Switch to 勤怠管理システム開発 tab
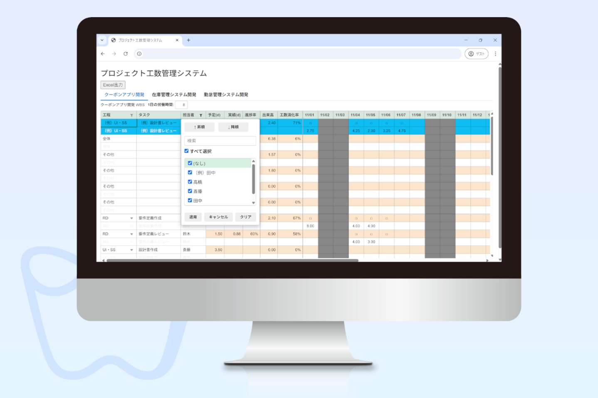Image resolution: width=598 pixels, height=398 pixels. pyautogui.click(x=226, y=95)
